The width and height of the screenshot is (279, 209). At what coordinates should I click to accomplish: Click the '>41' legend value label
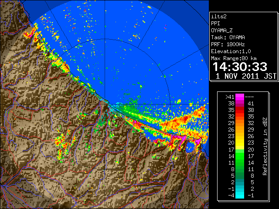click(x=230, y=97)
